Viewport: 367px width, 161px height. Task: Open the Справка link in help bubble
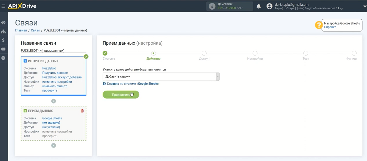point(330,27)
